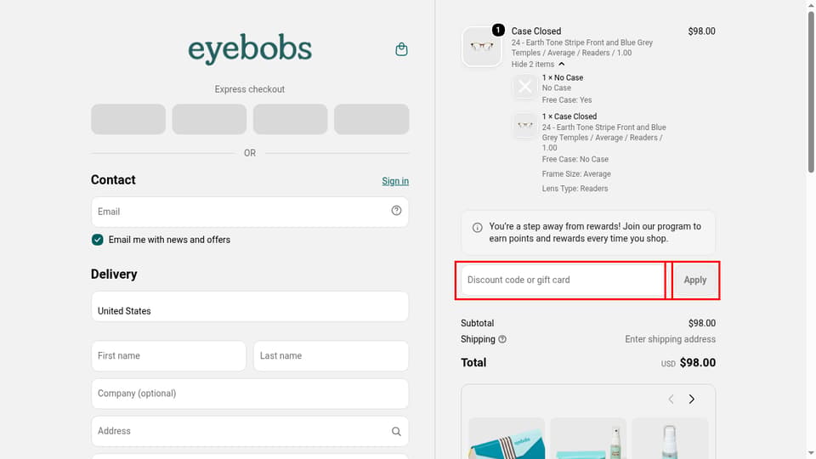Image resolution: width=816 pixels, height=459 pixels.
Task: Click the Total $98.00 amount
Action: [x=697, y=363]
